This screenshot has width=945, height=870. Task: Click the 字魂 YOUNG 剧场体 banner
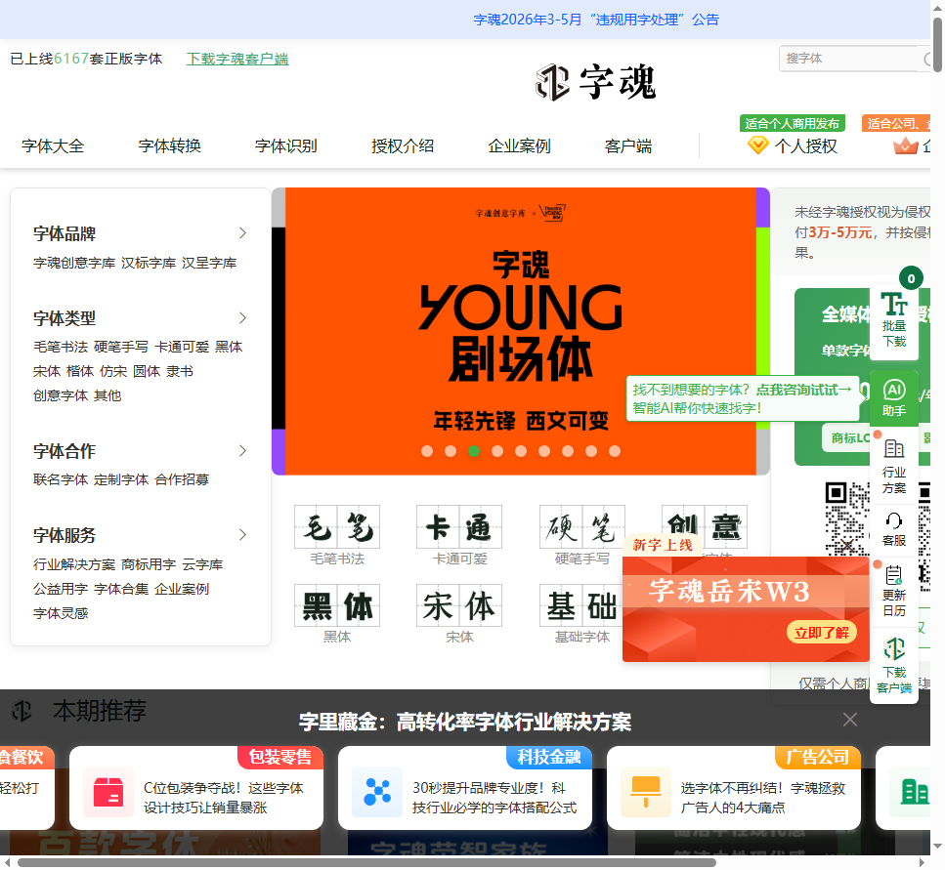tap(521, 331)
